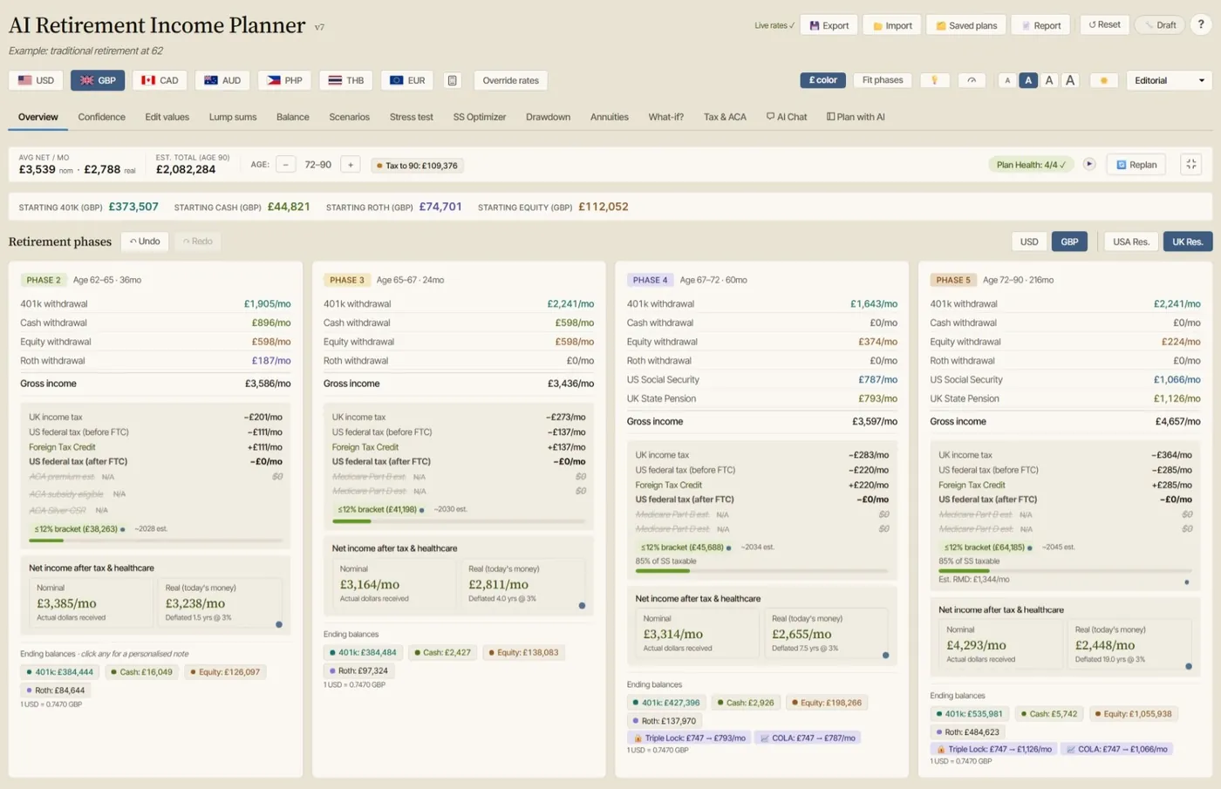Viewport: 1221px width, 789px height.
Task: Click the Replan button
Action: [x=1136, y=164]
